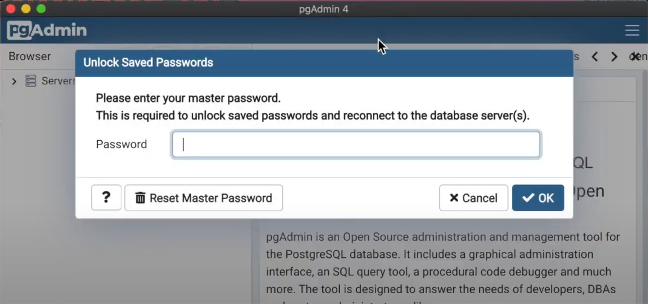
Task: Click the green macOS fullscreen window button
Action: pos(41,8)
